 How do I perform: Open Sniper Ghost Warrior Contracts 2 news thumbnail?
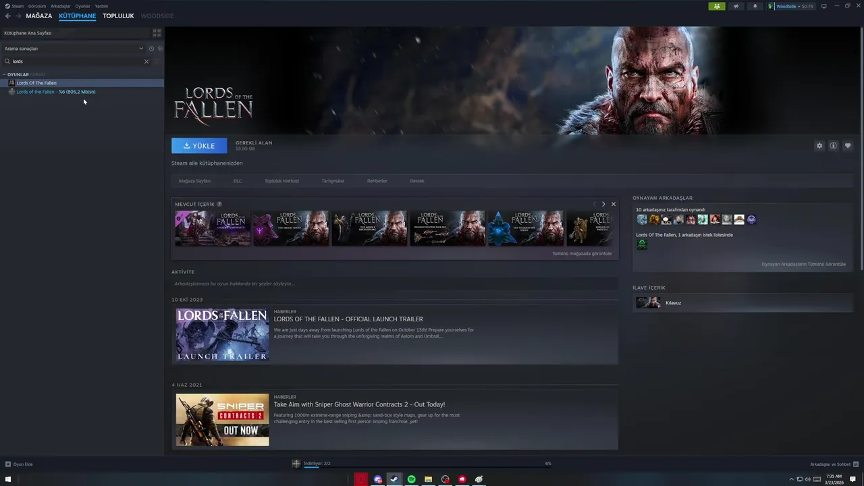point(222,420)
